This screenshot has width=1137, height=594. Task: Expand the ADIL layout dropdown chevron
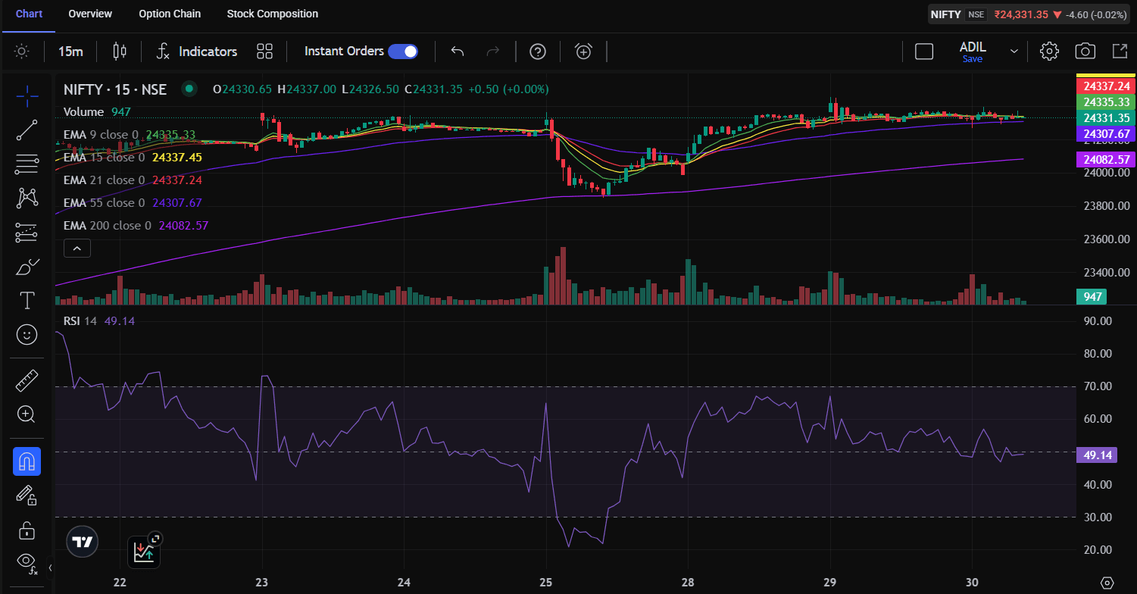pos(1014,52)
